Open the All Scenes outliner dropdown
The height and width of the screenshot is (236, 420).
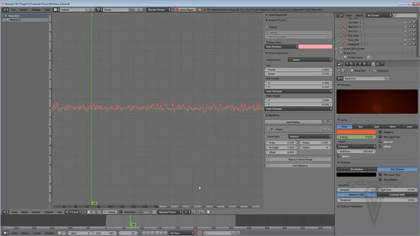379,16
